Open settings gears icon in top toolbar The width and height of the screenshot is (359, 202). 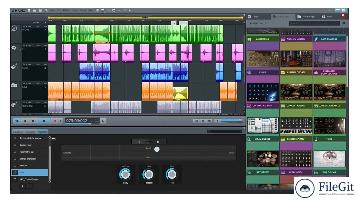click(46, 10)
